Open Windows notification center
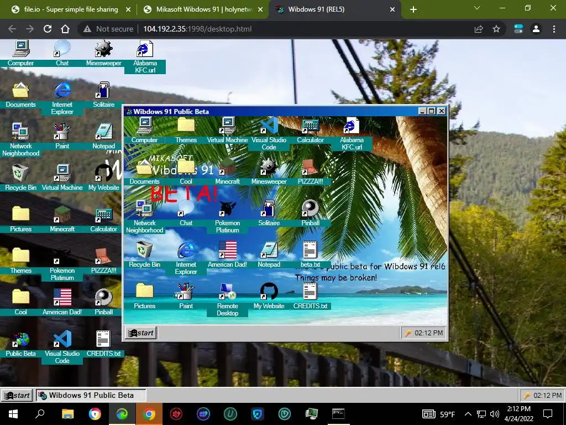This screenshot has height=425, width=566. [548, 414]
